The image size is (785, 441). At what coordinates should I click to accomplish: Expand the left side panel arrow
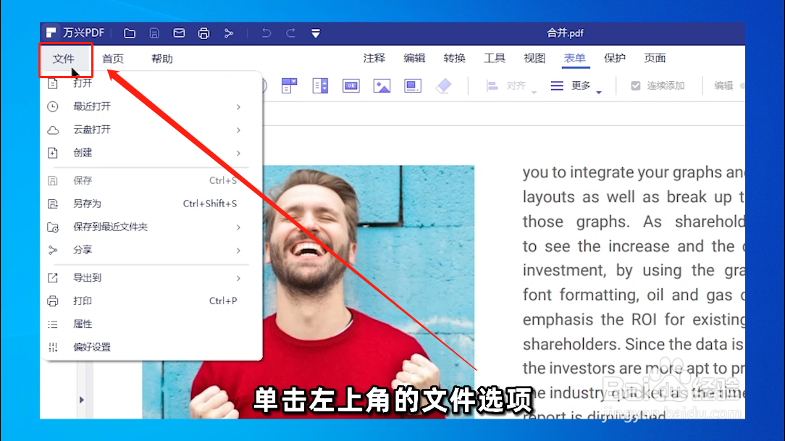point(81,400)
